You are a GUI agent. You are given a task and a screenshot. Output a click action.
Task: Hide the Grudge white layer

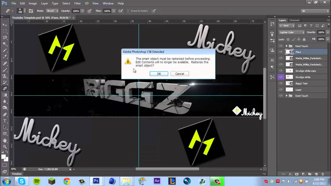click(281, 77)
